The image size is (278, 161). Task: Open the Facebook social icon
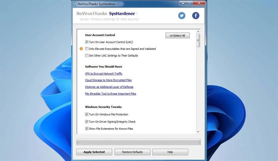pyautogui.click(x=196, y=16)
